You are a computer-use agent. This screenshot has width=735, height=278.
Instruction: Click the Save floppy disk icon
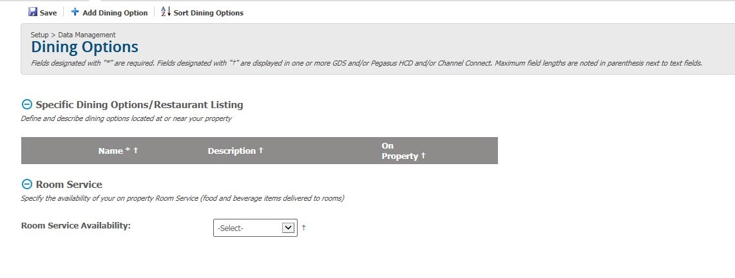(x=32, y=12)
